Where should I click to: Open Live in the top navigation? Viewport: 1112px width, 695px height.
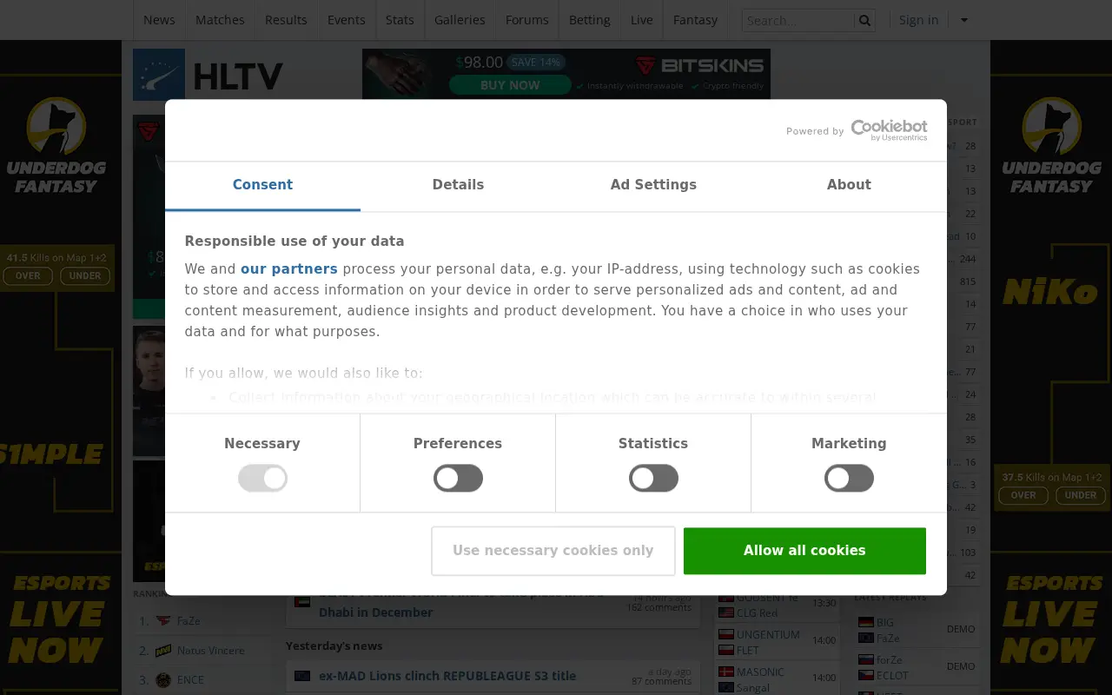642,20
